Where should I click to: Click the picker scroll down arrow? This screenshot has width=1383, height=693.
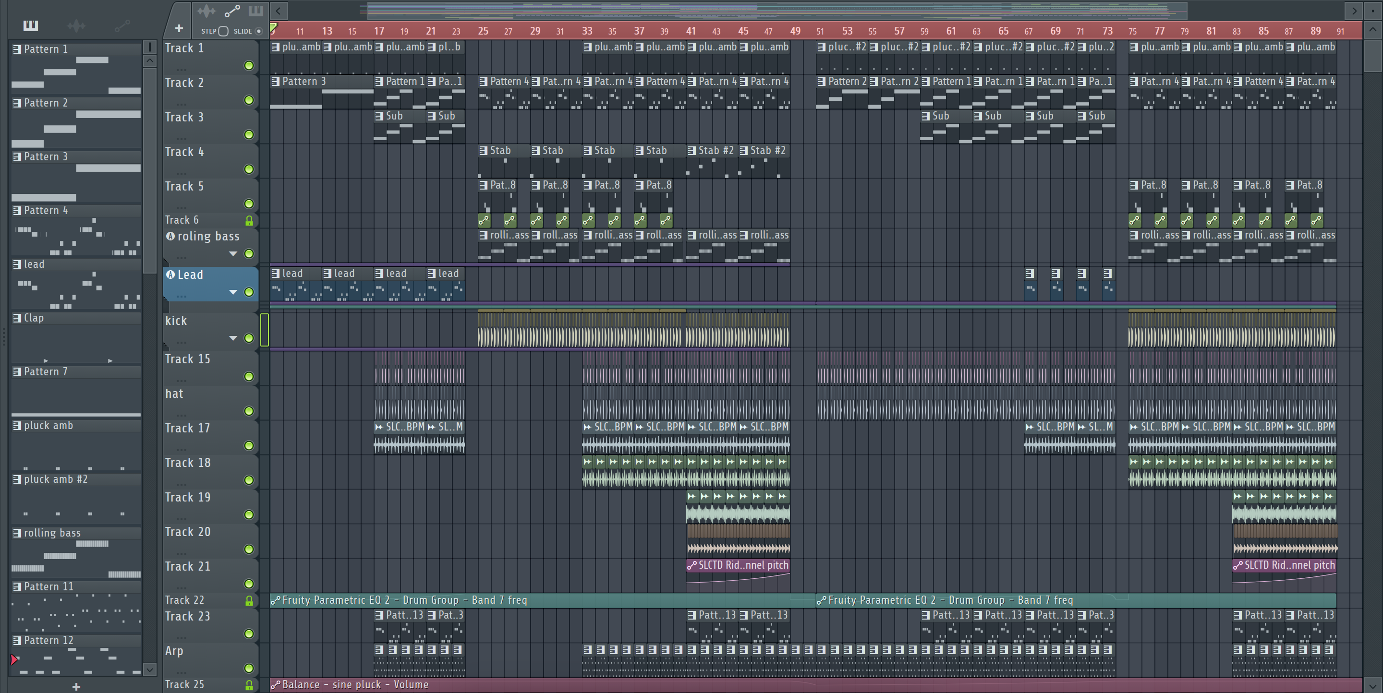(150, 669)
